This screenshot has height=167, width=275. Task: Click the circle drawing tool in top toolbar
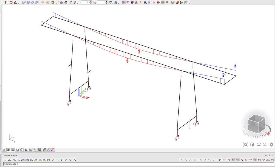(11, 2)
